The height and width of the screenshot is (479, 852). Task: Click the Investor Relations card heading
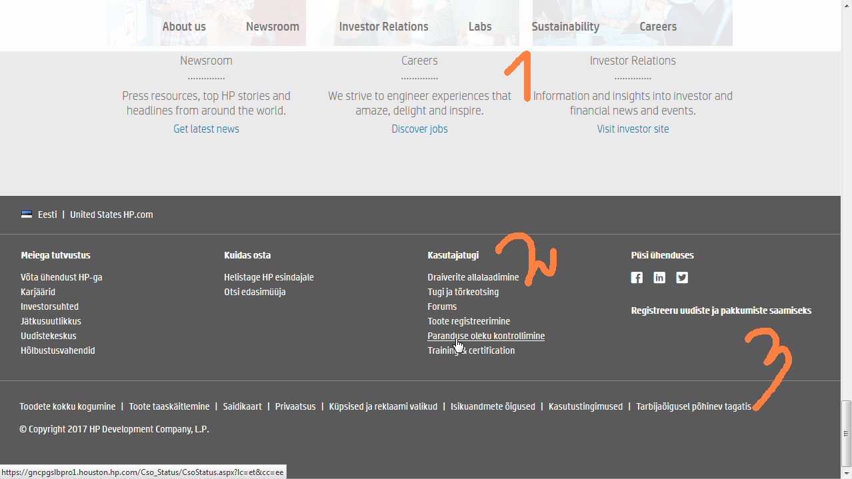(633, 61)
